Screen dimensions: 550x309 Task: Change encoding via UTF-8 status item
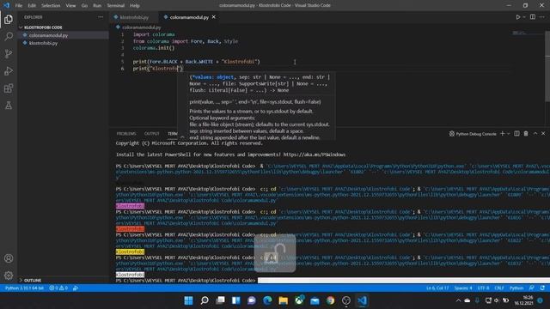point(483,288)
